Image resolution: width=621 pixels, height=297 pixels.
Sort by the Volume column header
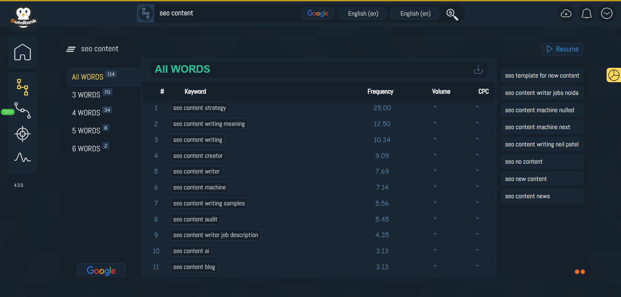[441, 92]
